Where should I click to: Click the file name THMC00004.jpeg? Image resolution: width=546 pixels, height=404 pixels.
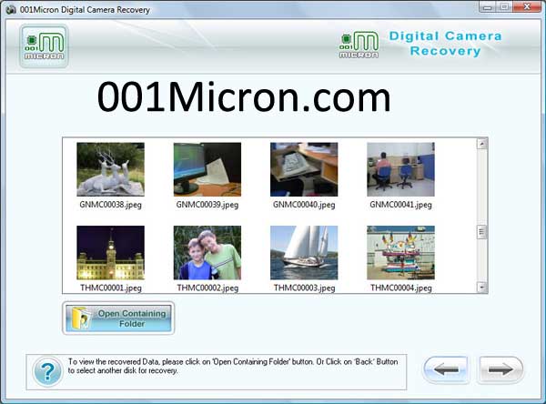(x=401, y=288)
